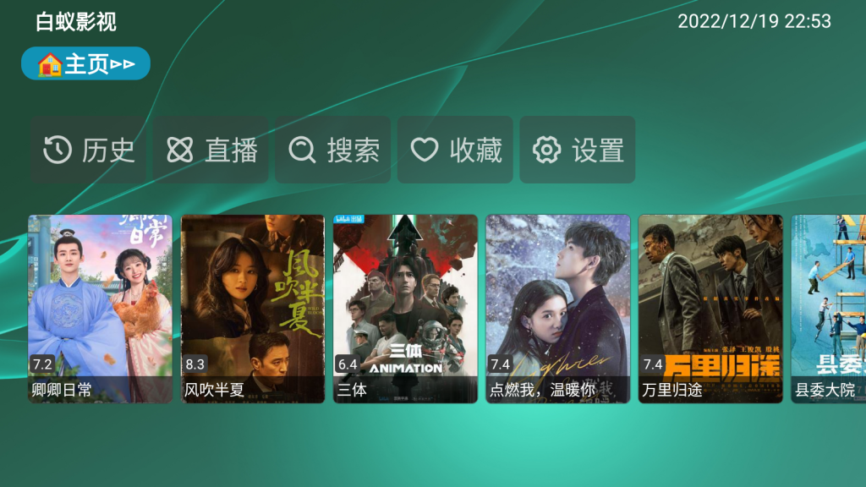Open 设置 settings text label
The height and width of the screenshot is (487, 866).
(598, 150)
